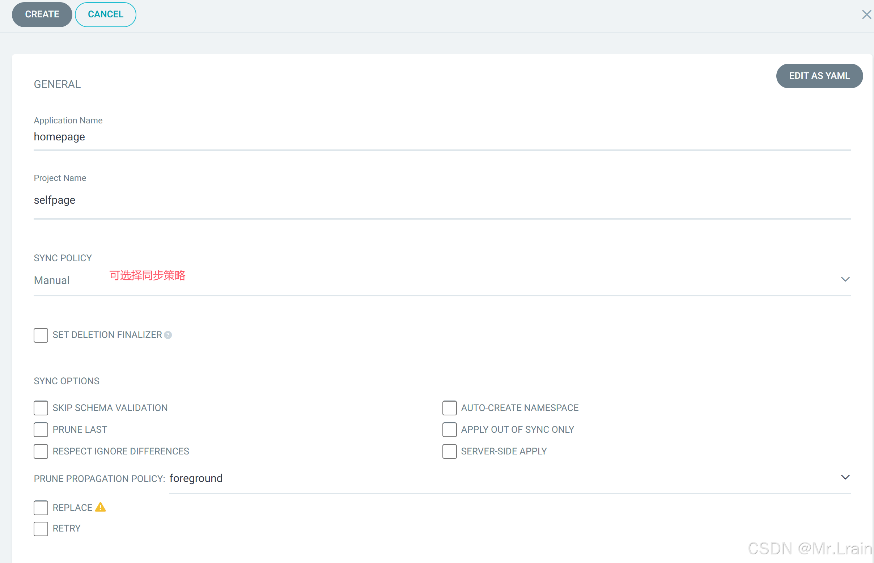Focus the Application Name field containing homepage
This screenshot has height=563, width=874.
442,137
